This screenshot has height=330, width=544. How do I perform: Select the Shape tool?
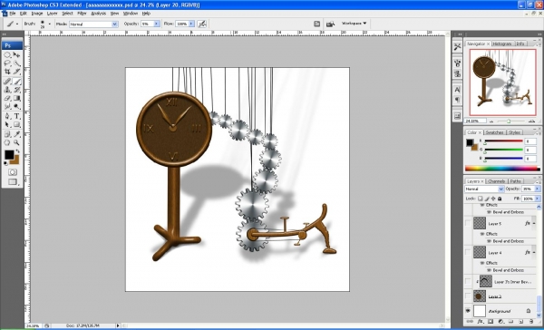(16, 124)
